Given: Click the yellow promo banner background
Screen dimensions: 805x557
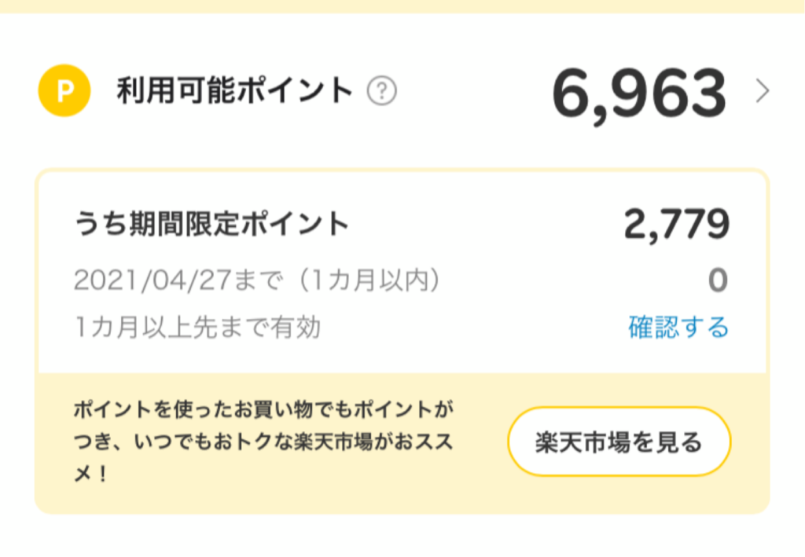Looking at the screenshot, I should coord(402,444).
